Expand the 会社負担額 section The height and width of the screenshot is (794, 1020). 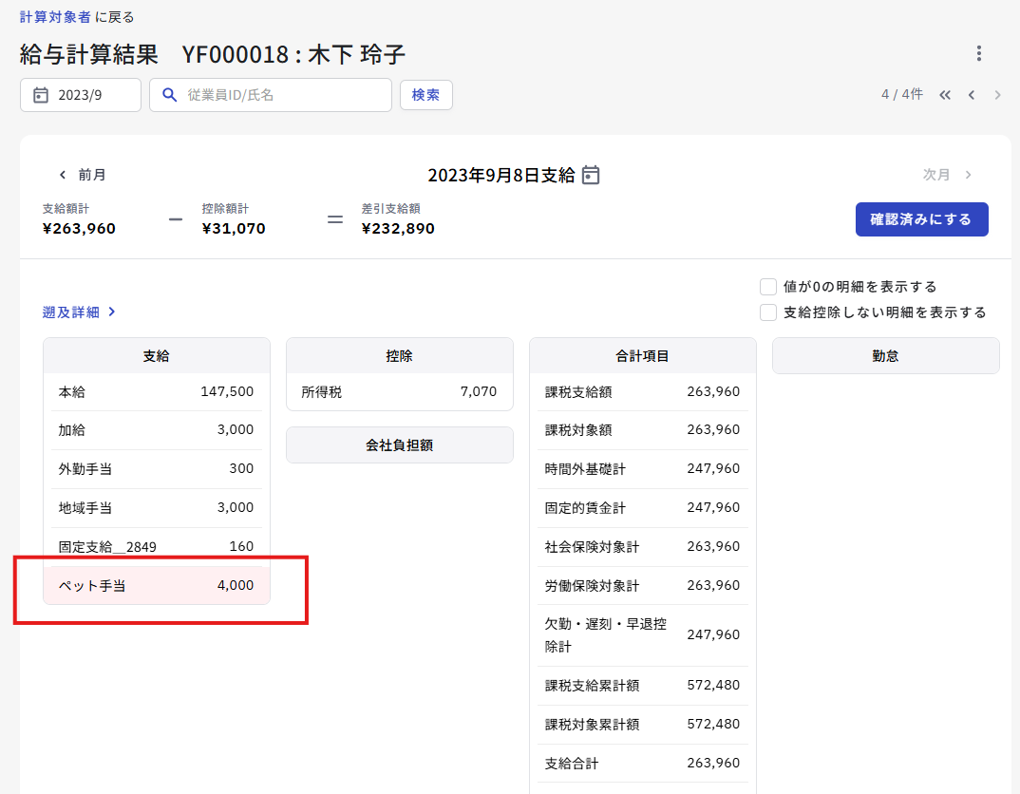(400, 444)
